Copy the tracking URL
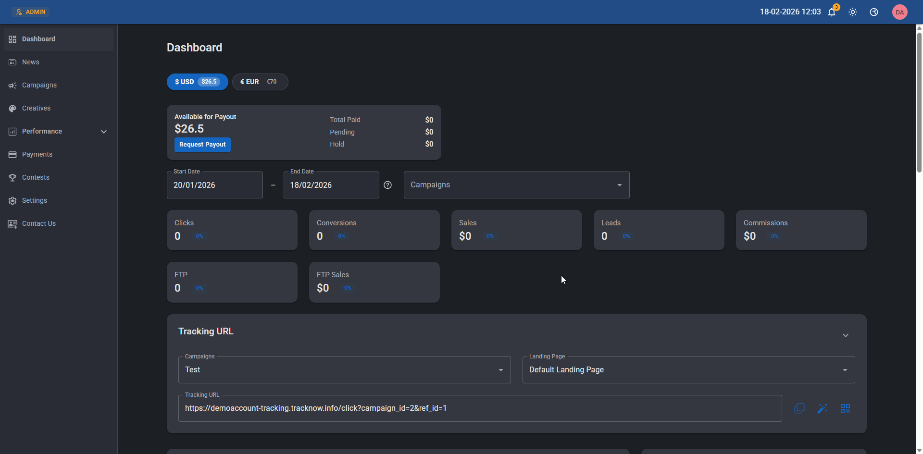923x454 pixels. 799,408
